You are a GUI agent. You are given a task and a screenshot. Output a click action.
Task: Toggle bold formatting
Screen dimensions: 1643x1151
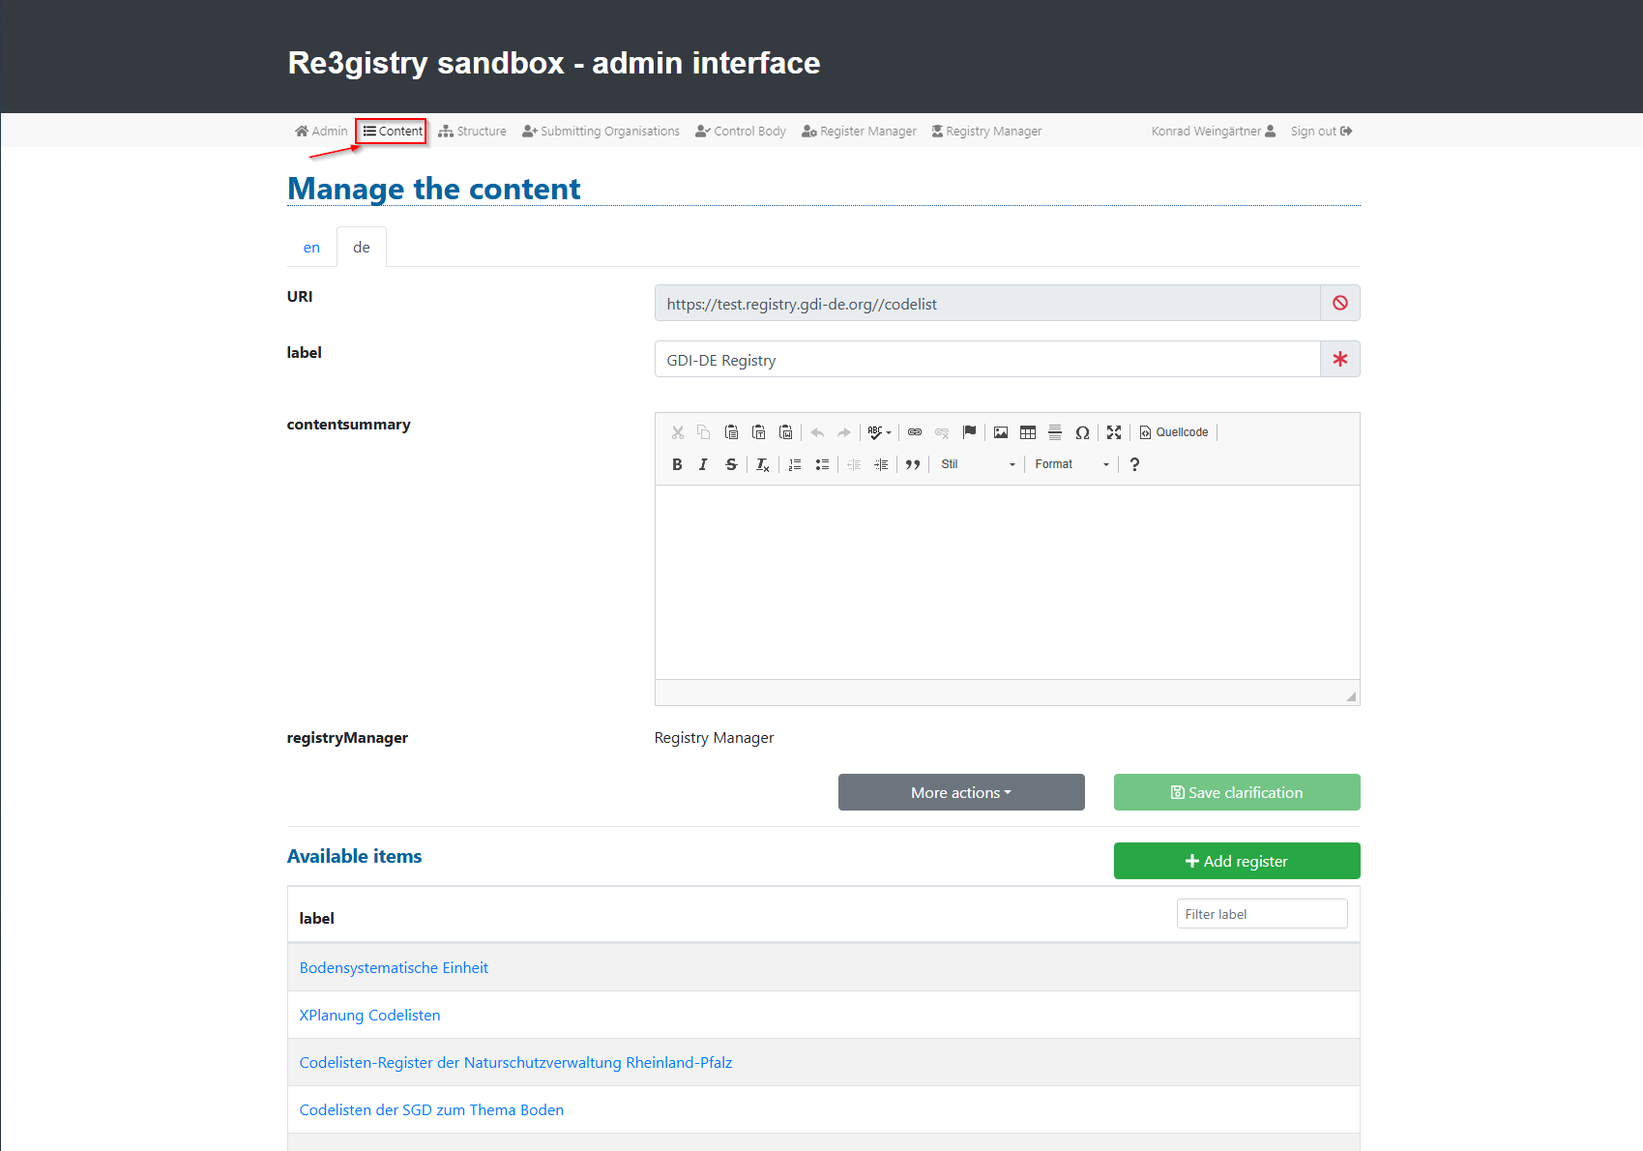(677, 464)
